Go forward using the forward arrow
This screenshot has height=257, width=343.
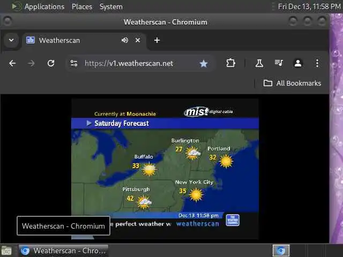31,63
